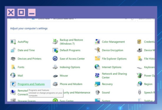This screenshot has height=110, width=162.
Task: Open the Power Options battery icon
Action: [140, 75]
